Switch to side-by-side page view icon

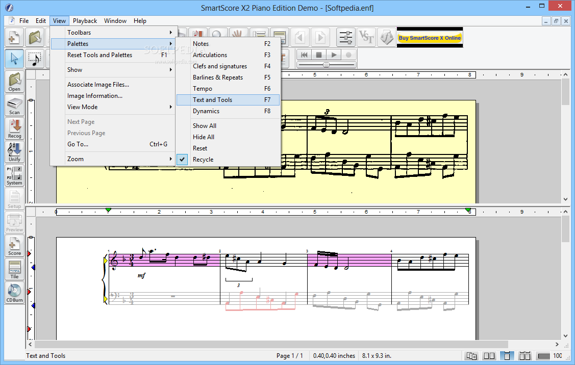pyautogui.click(x=489, y=356)
